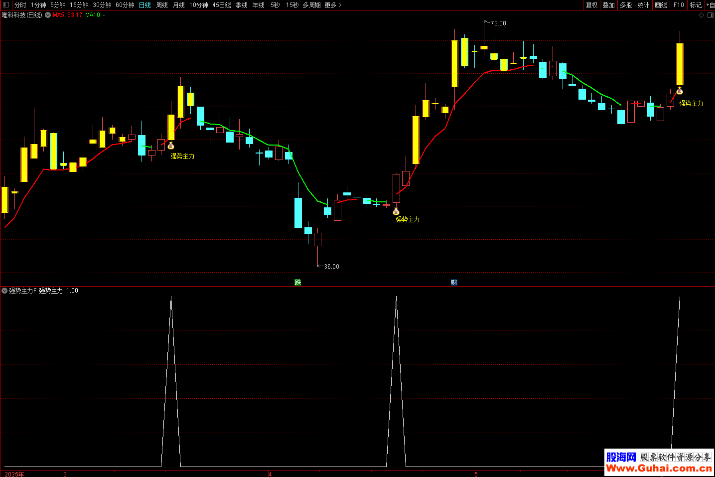Switch to the 5分钟 period

tap(58, 5)
